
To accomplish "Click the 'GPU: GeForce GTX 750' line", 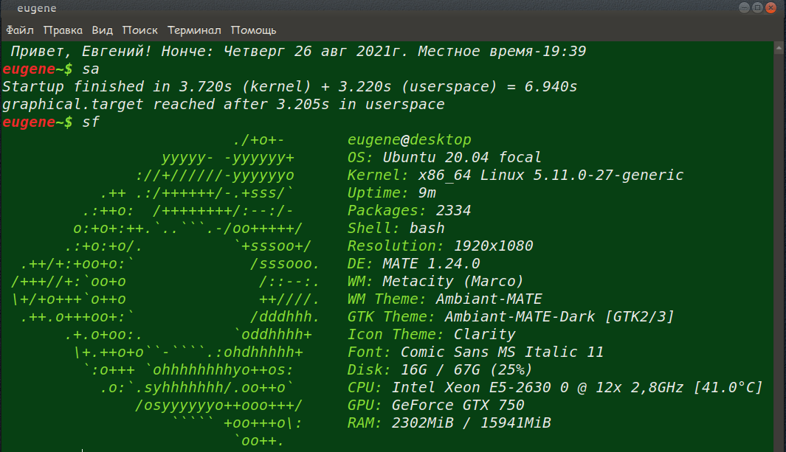I will coord(435,405).
